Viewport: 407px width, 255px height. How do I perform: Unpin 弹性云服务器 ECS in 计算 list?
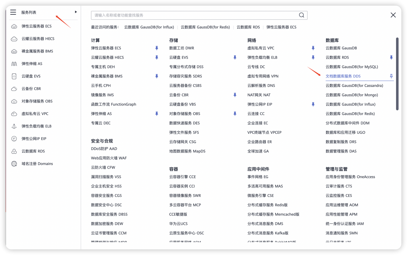pyautogui.click(x=157, y=48)
